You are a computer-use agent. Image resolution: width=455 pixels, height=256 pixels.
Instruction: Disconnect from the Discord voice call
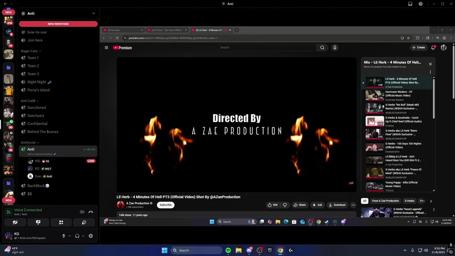(91, 212)
